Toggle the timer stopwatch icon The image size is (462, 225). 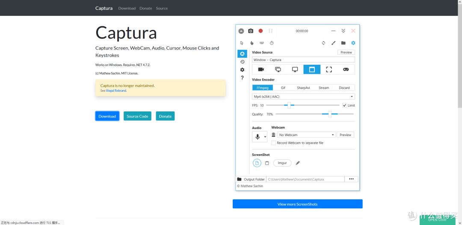point(272,43)
